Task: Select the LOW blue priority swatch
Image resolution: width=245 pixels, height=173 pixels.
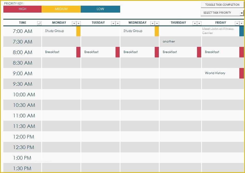Action: pos(100,9)
